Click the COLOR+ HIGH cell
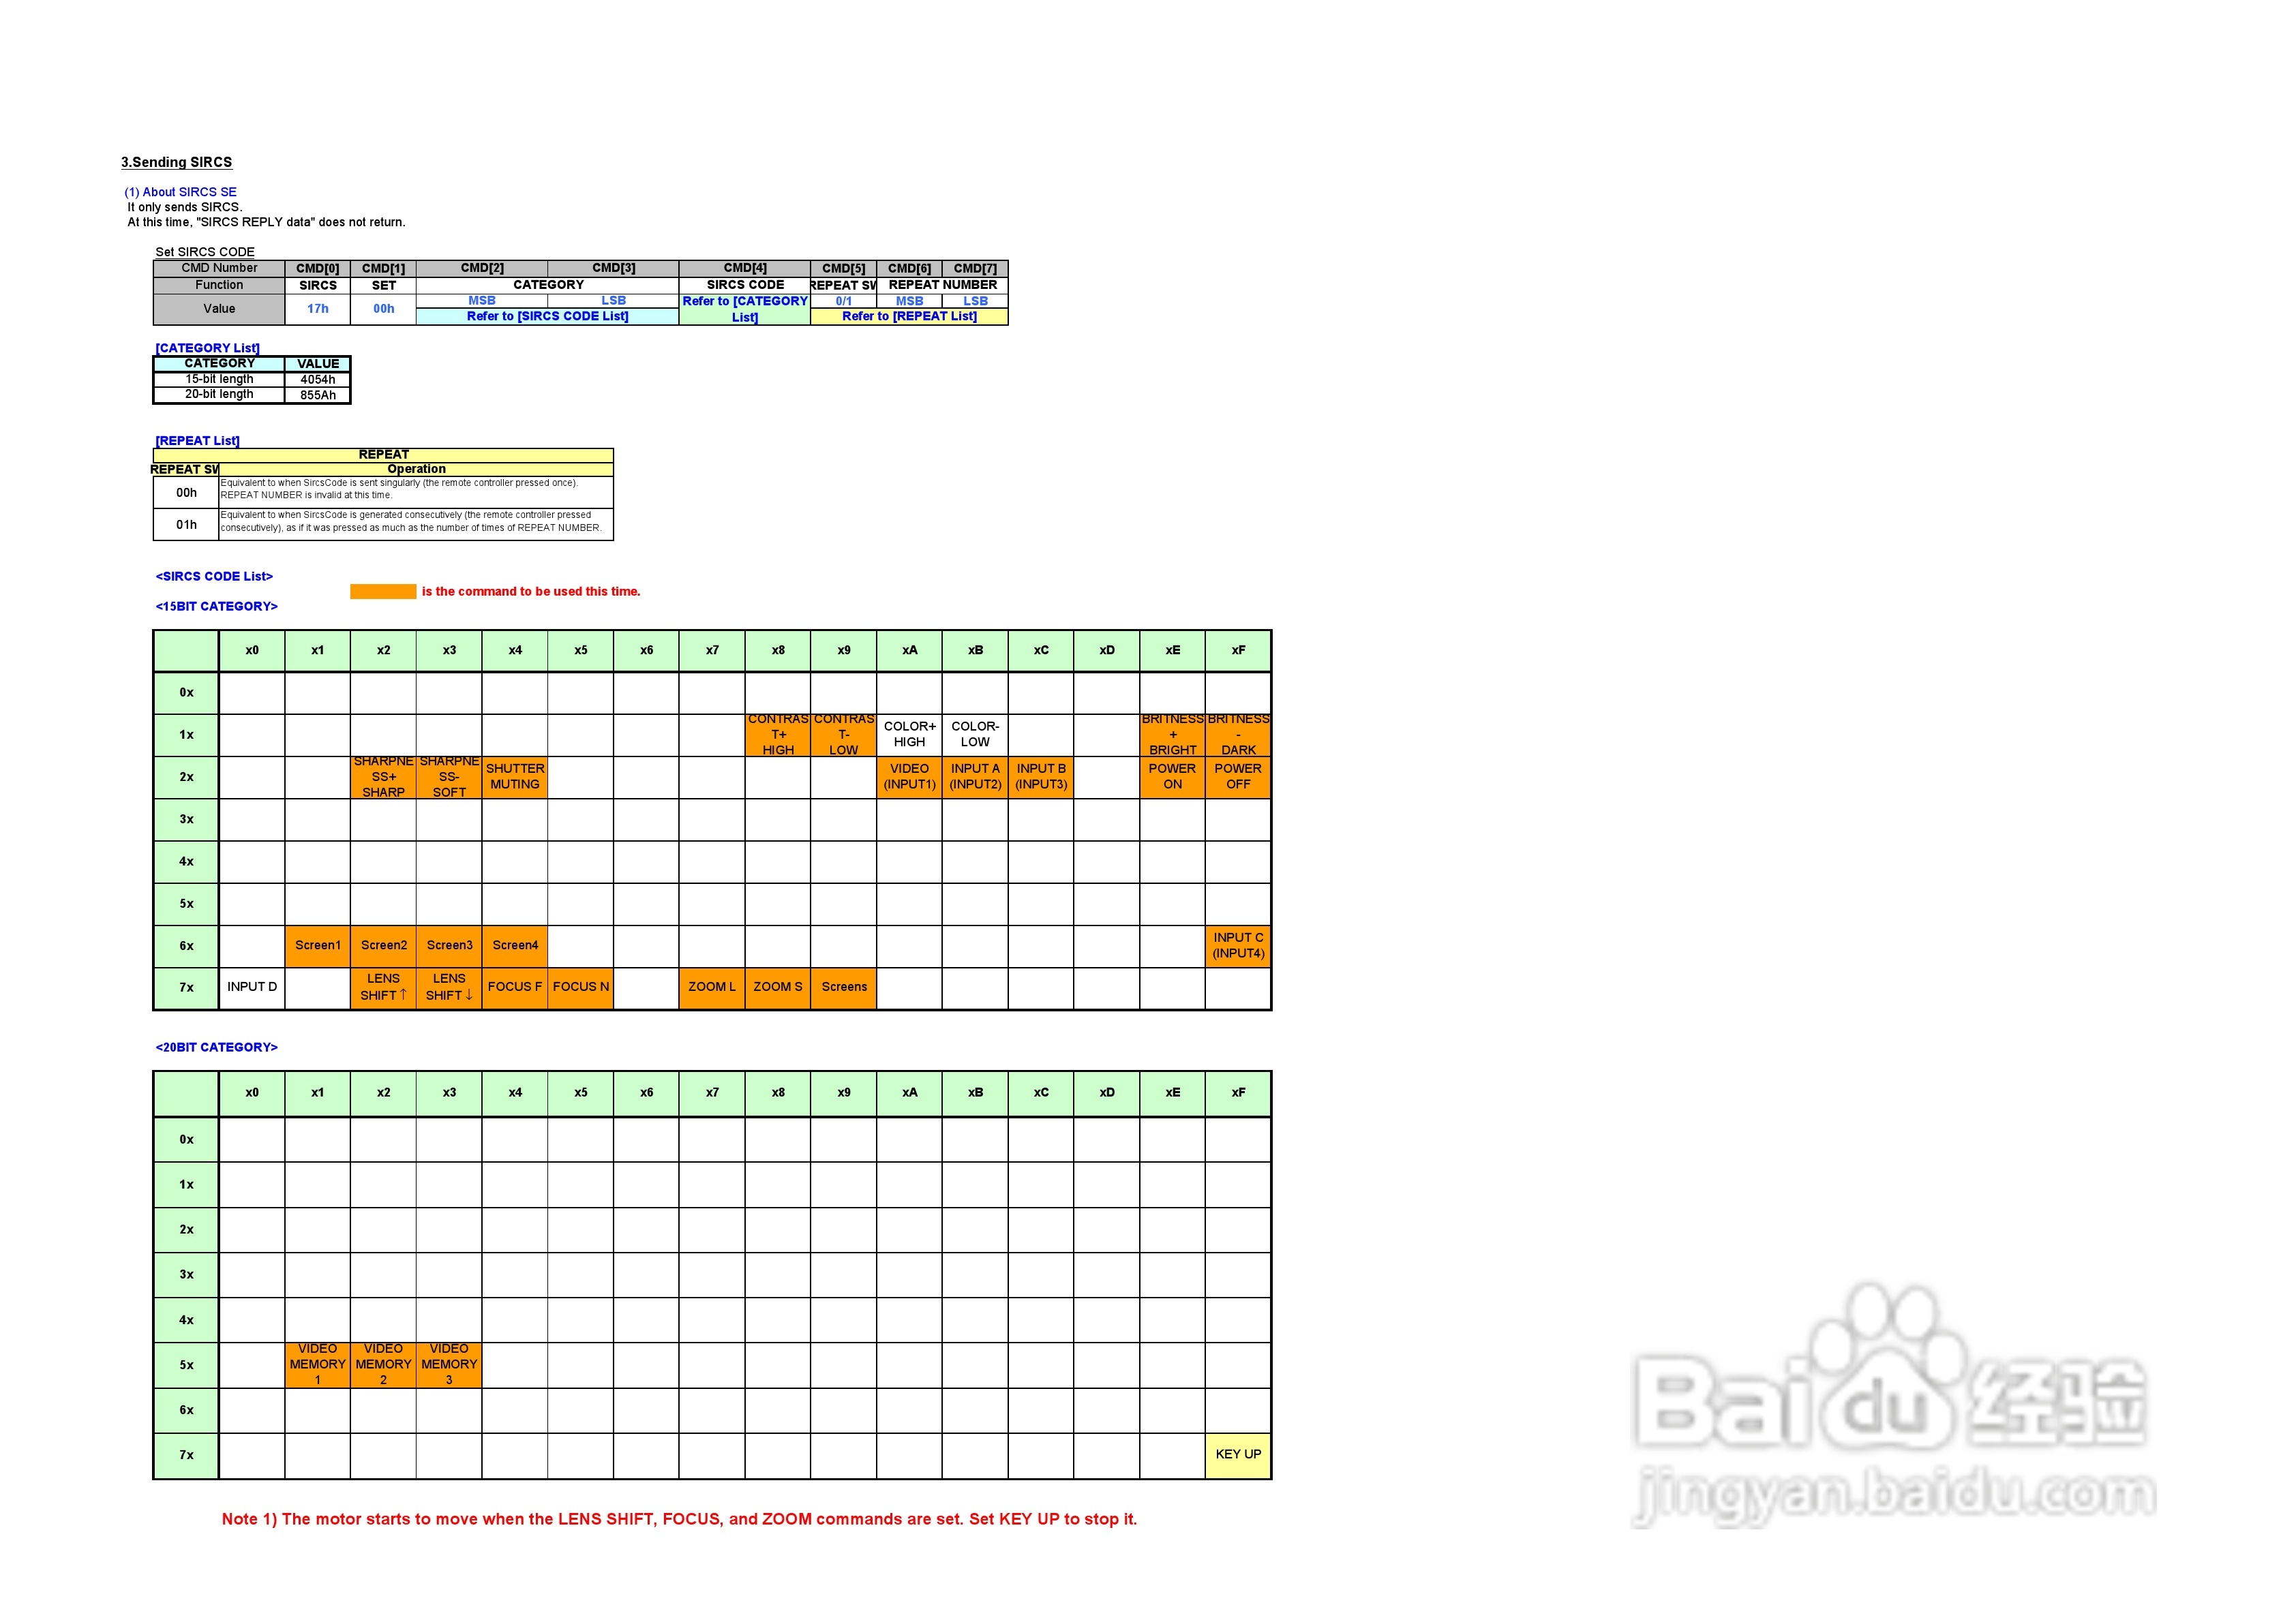Viewport: 2296px width, 1622px height. [x=909, y=735]
